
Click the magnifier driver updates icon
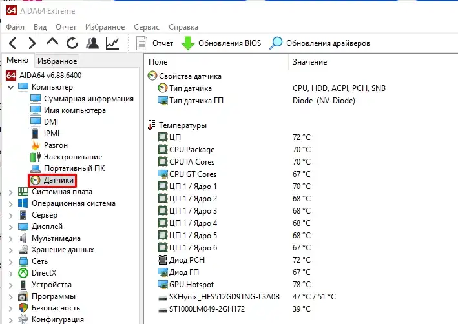[x=276, y=43]
